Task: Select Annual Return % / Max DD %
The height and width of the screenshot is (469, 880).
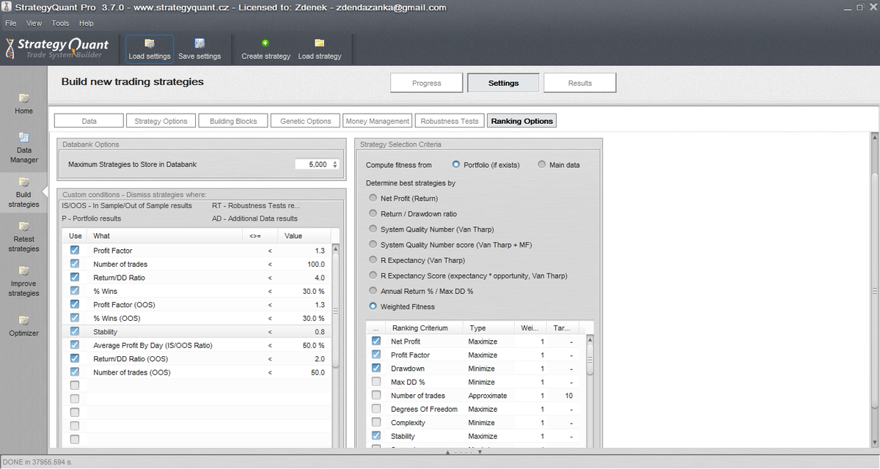Action: [373, 291]
